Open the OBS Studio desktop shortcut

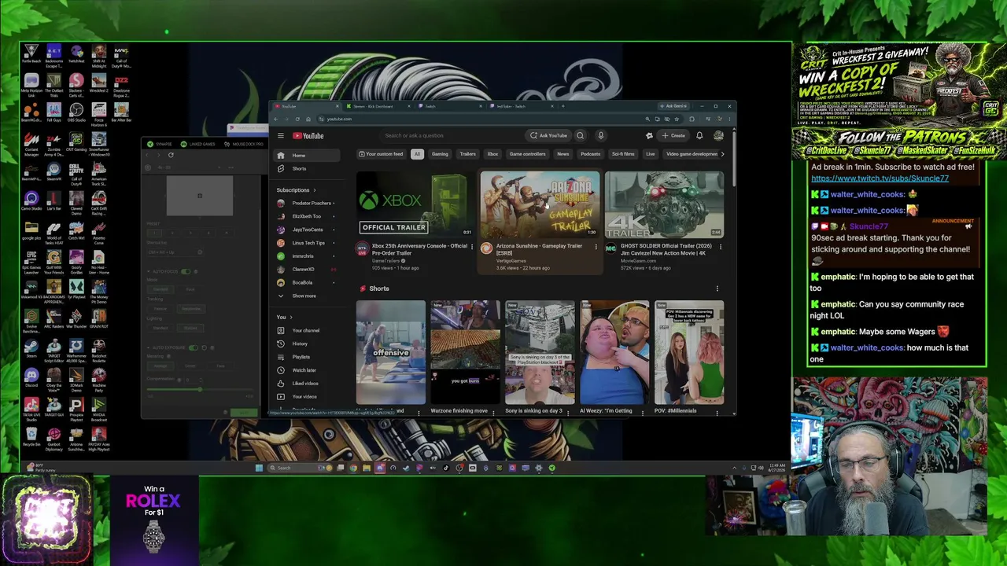coord(76,111)
